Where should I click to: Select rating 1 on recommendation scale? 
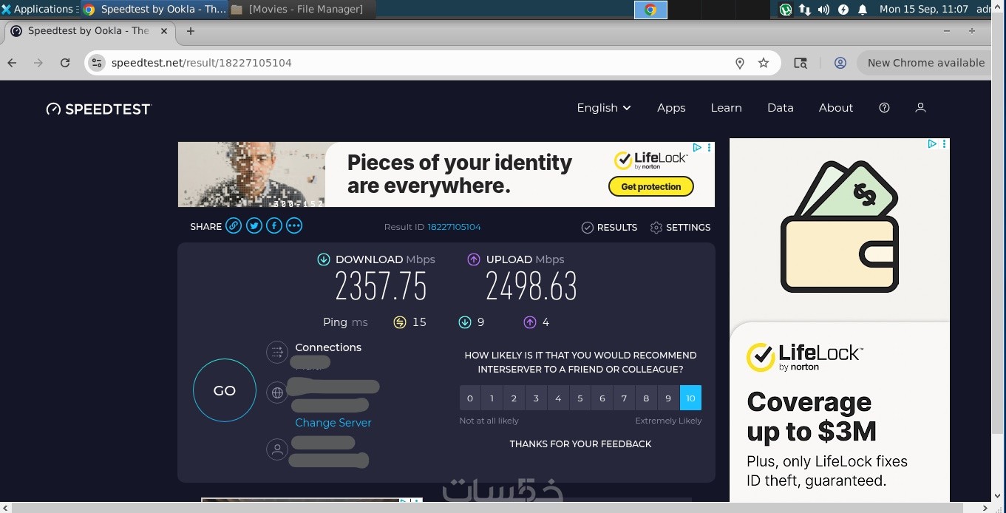(492, 398)
